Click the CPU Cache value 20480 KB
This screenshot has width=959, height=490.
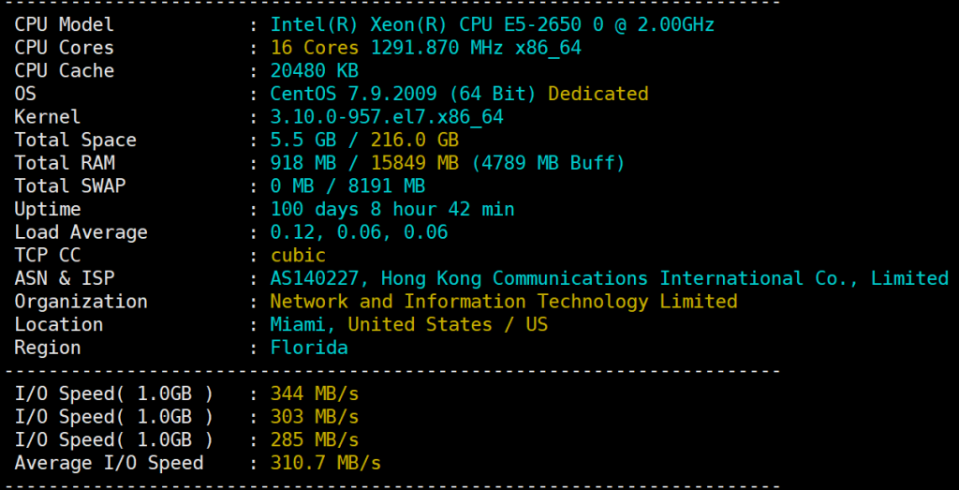pos(315,70)
